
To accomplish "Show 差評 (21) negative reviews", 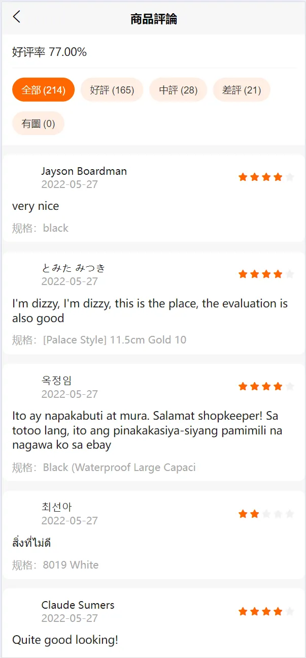I will coord(242,90).
